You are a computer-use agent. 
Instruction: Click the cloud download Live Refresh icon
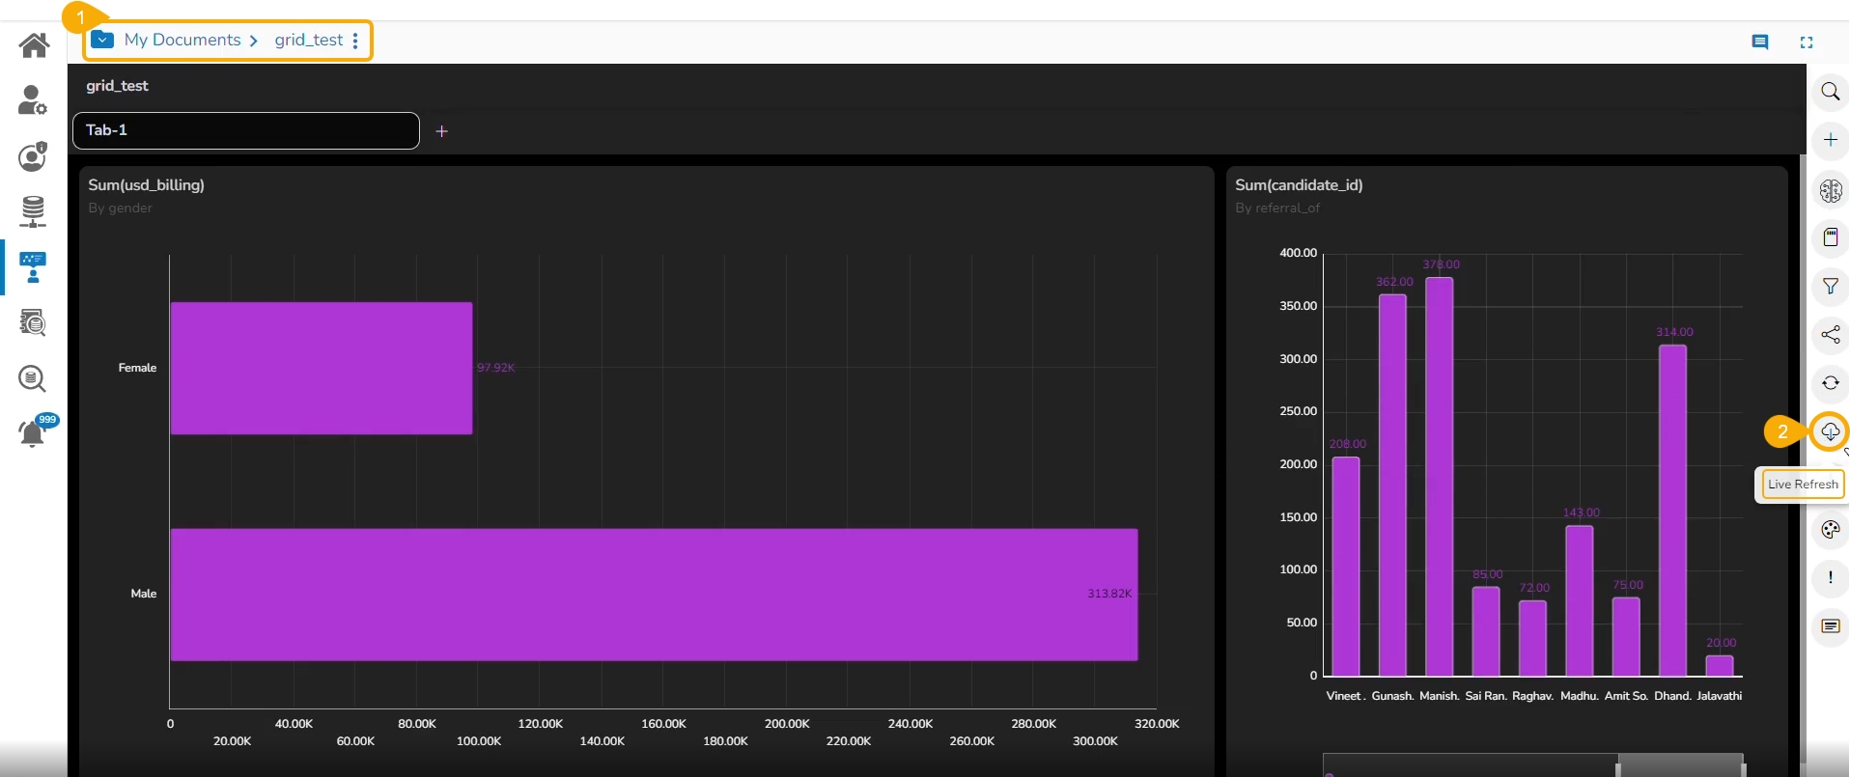1830,431
